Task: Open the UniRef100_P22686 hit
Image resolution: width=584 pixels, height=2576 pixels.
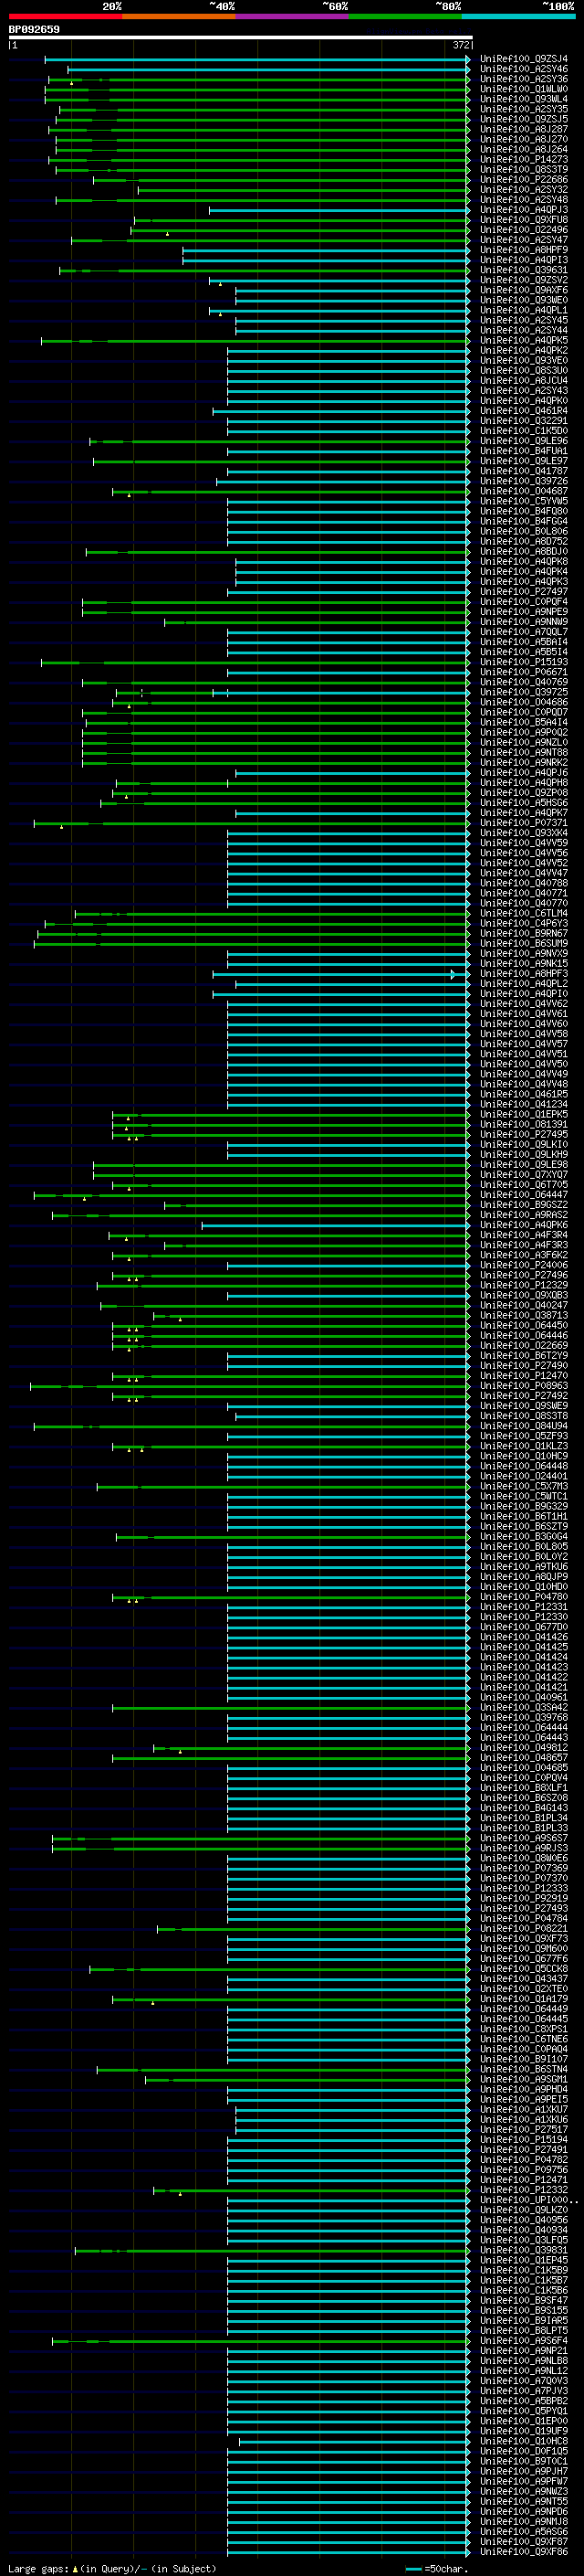Action: click(523, 179)
